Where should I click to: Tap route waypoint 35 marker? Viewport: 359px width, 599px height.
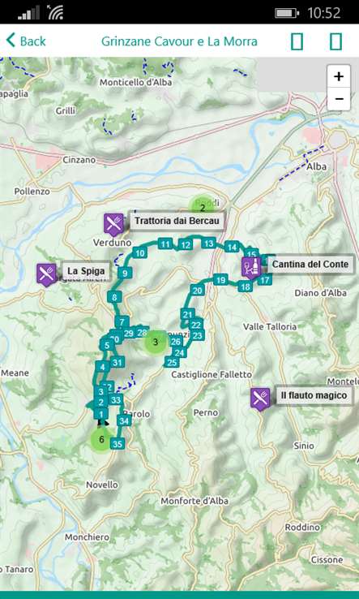(x=118, y=444)
